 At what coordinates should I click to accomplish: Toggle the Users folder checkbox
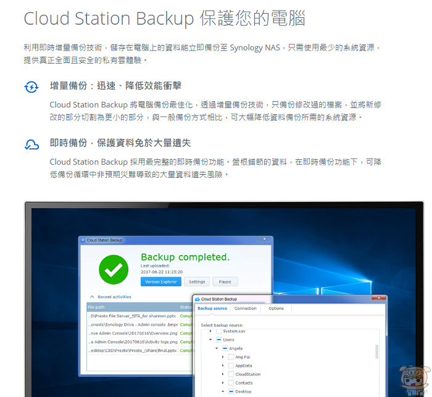[x=218, y=340]
